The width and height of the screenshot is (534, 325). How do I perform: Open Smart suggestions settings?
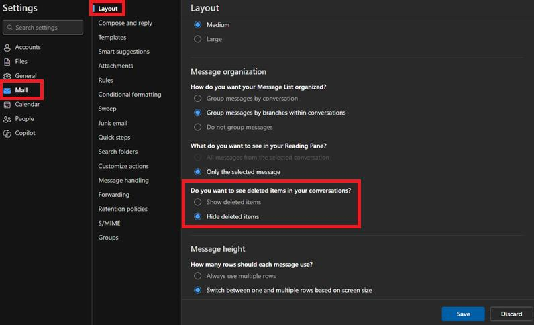click(124, 52)
